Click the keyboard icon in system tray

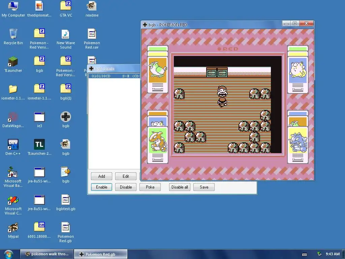pos(305,254)
